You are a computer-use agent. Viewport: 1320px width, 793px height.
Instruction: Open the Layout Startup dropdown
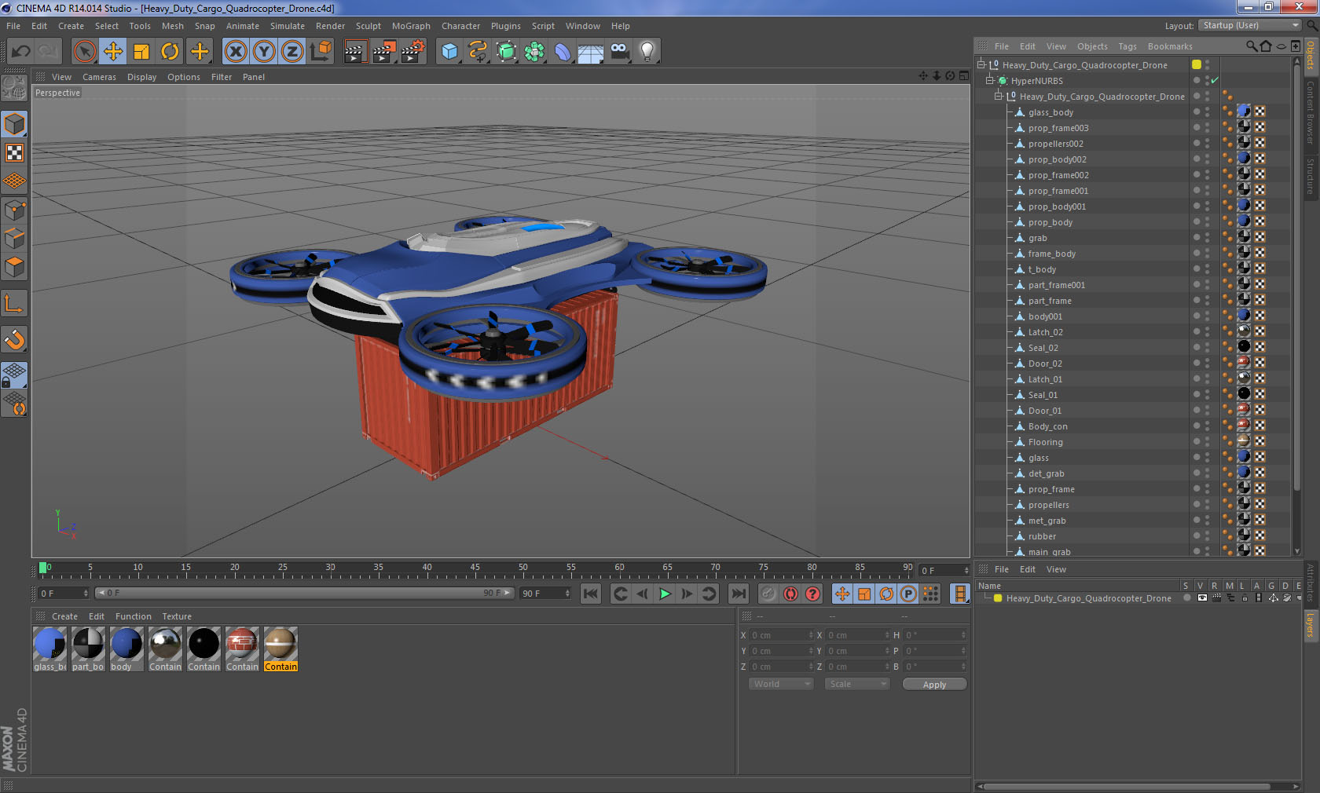pos(1250,25)
